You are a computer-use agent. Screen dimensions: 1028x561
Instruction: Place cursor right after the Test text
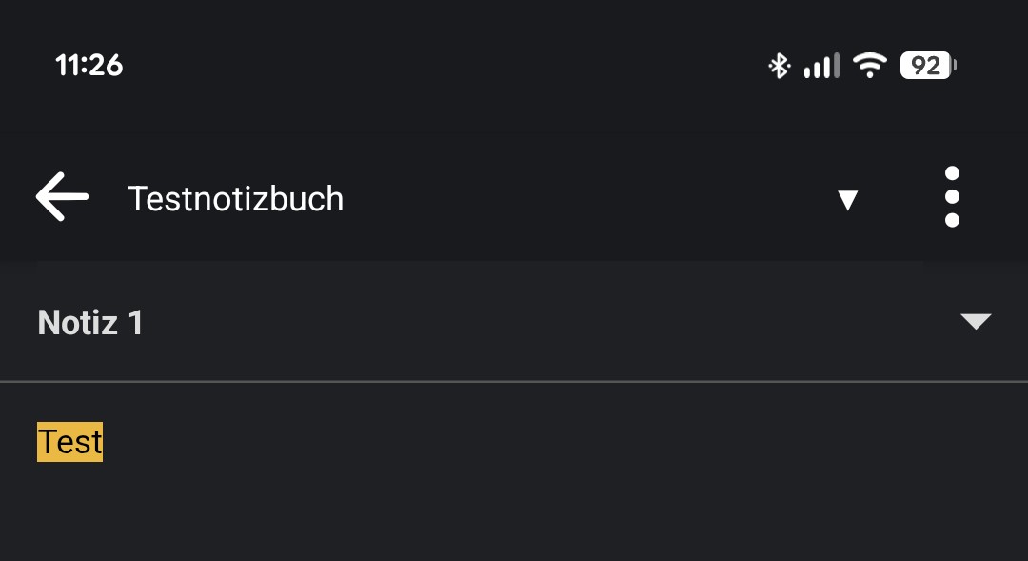point(105,442)
